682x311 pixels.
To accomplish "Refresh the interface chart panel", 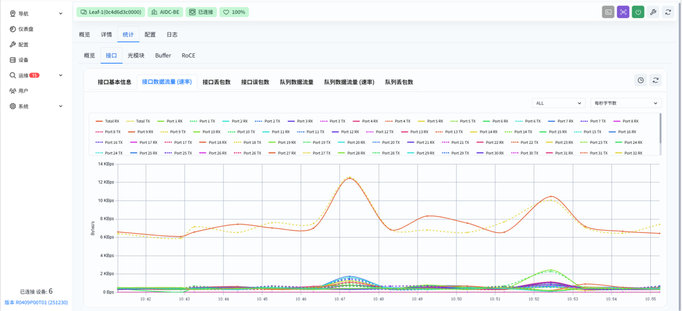I will pyautogui.click(x=655, y=80).
